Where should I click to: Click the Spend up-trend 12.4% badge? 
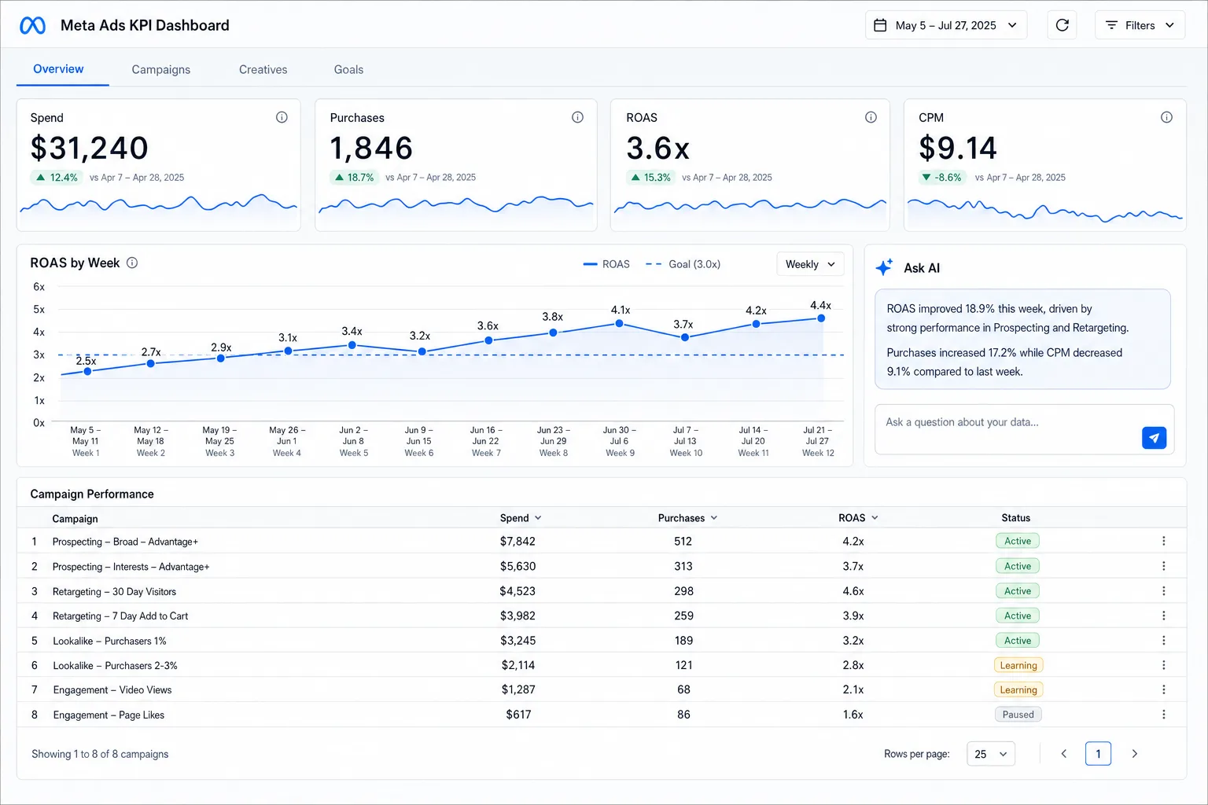[57, 178]
